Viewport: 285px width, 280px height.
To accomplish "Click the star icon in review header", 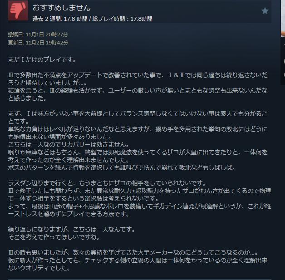I will [265, 11].
